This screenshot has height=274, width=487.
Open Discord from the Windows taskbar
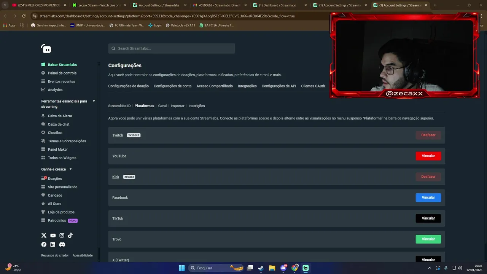[283, 268]
